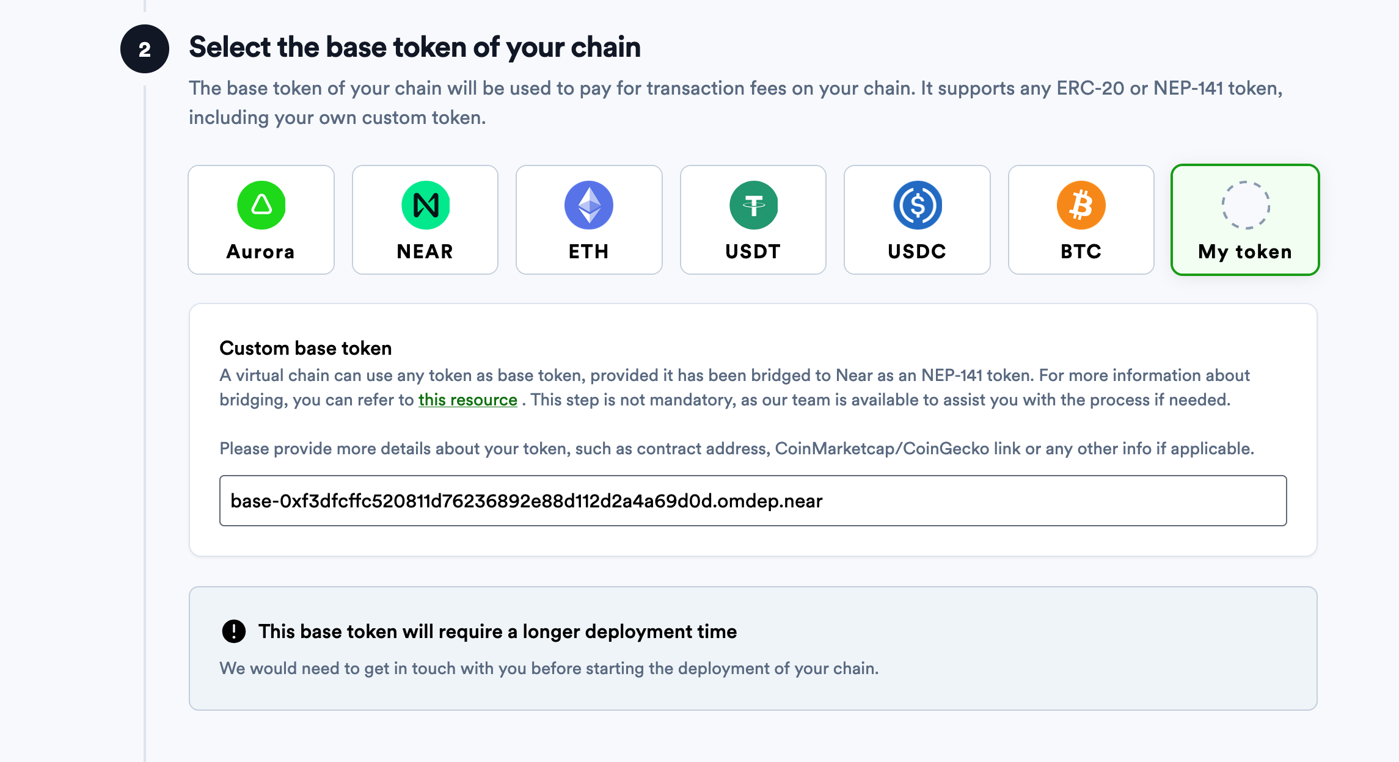Deselect the My token option
This screenshot has width=1399, height=762.
coord(1245,220)
